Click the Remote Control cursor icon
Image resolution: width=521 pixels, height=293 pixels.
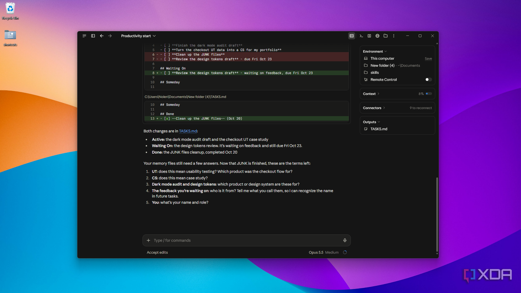(366, 79)
